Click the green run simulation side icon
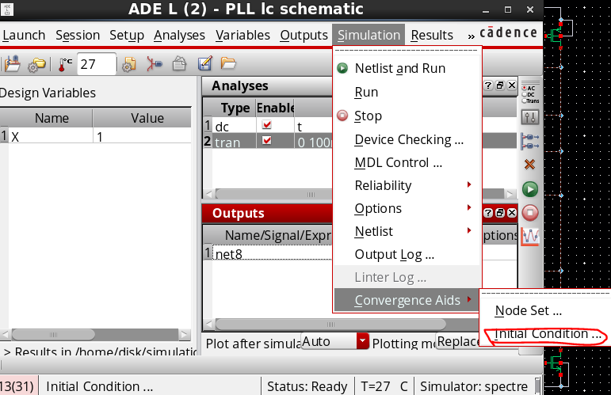The width and height of the screenshot is (611, 395). coord(530,189)
